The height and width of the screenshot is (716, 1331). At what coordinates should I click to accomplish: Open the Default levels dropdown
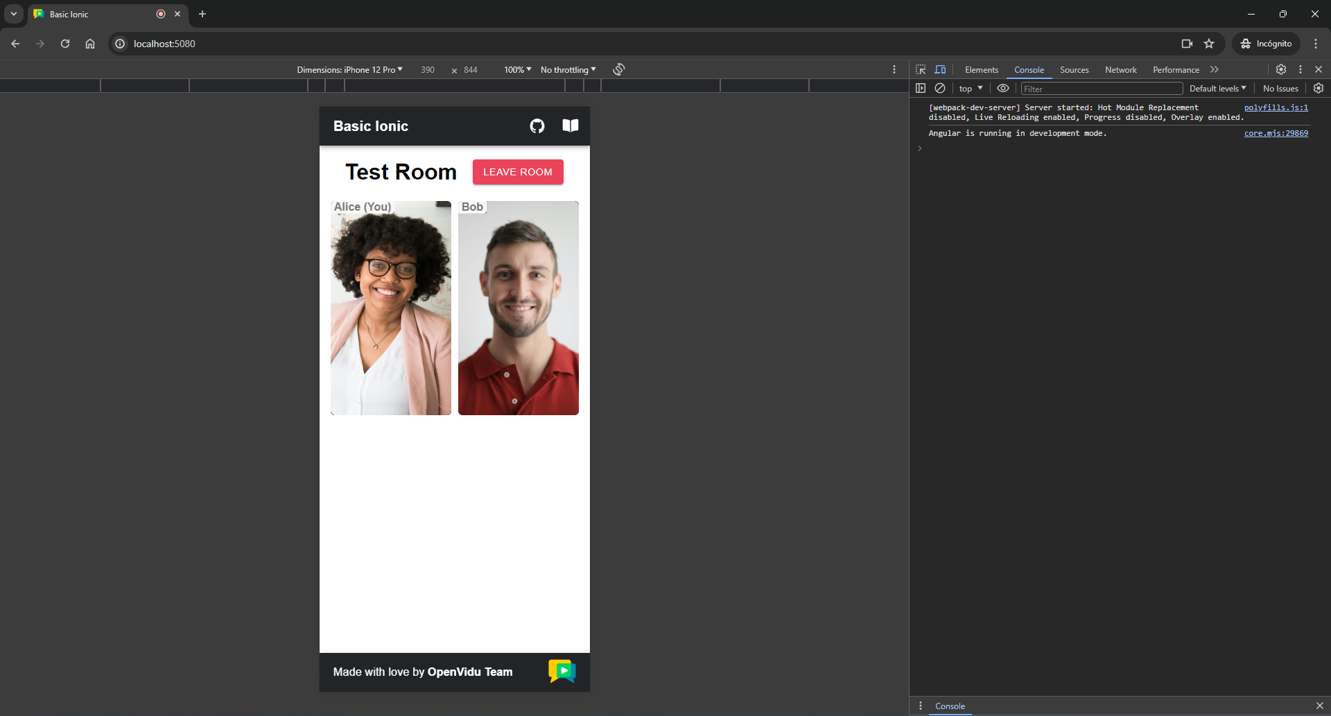(1217, 88)
